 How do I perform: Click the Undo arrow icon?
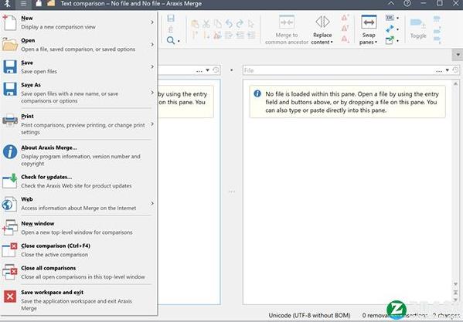[229, 24]
